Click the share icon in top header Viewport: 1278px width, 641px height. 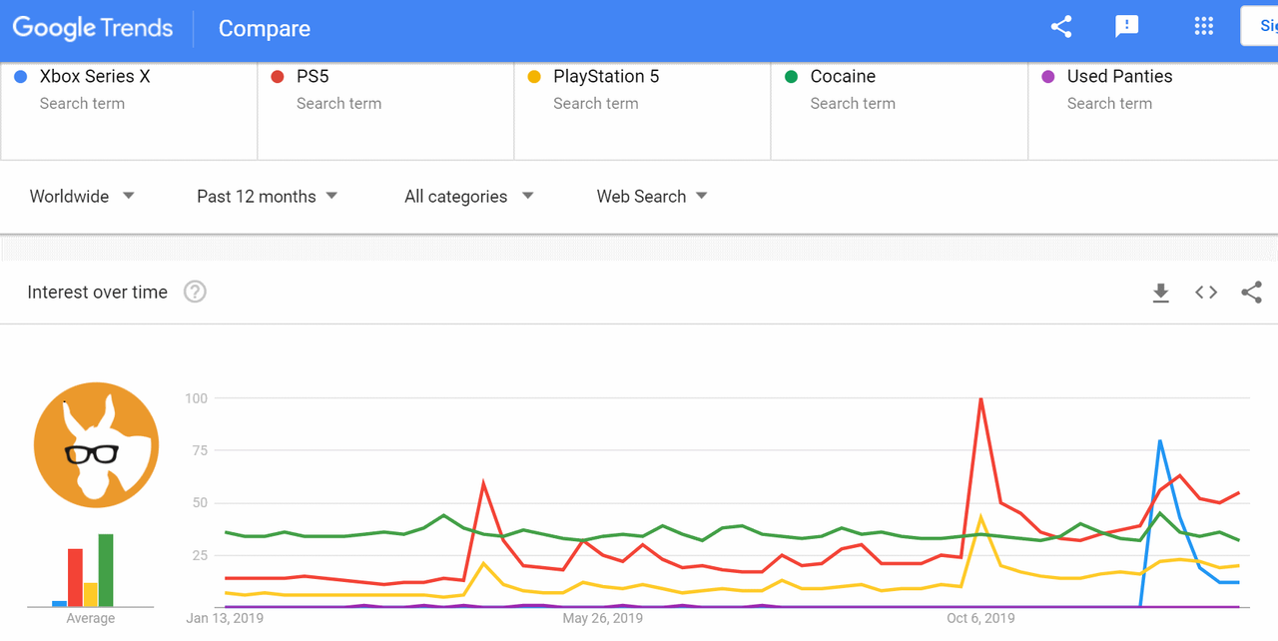coord(1061,27)
